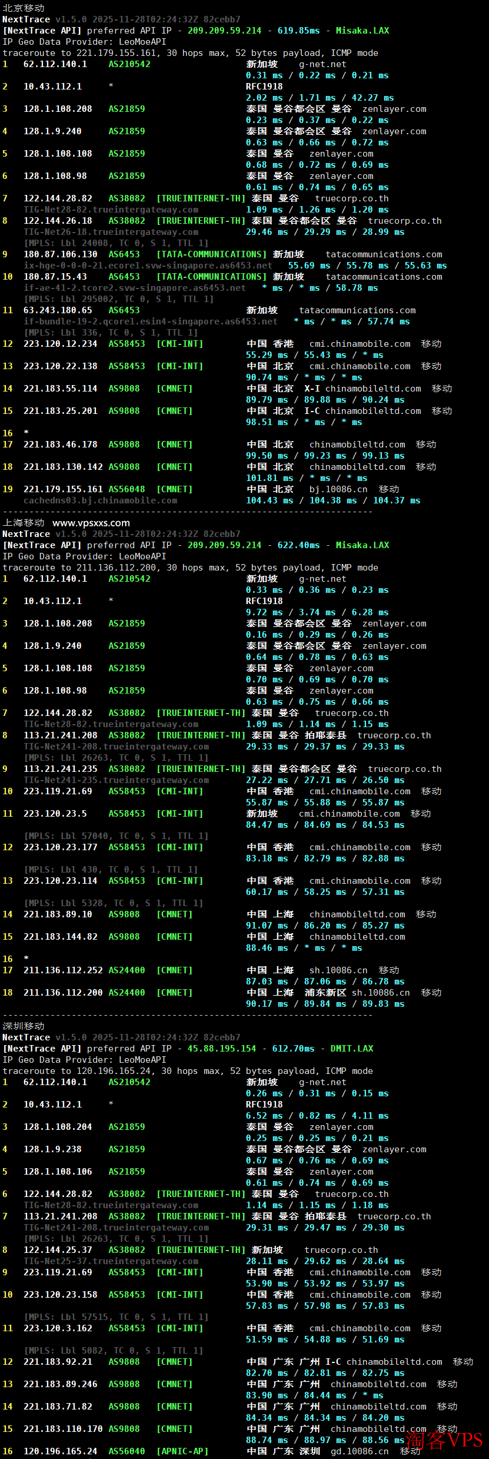Image resolution: width=489 pixels, height=1459 pixels.
Task: Select hop IP 211.136.112.252
Action: (63, 970)
